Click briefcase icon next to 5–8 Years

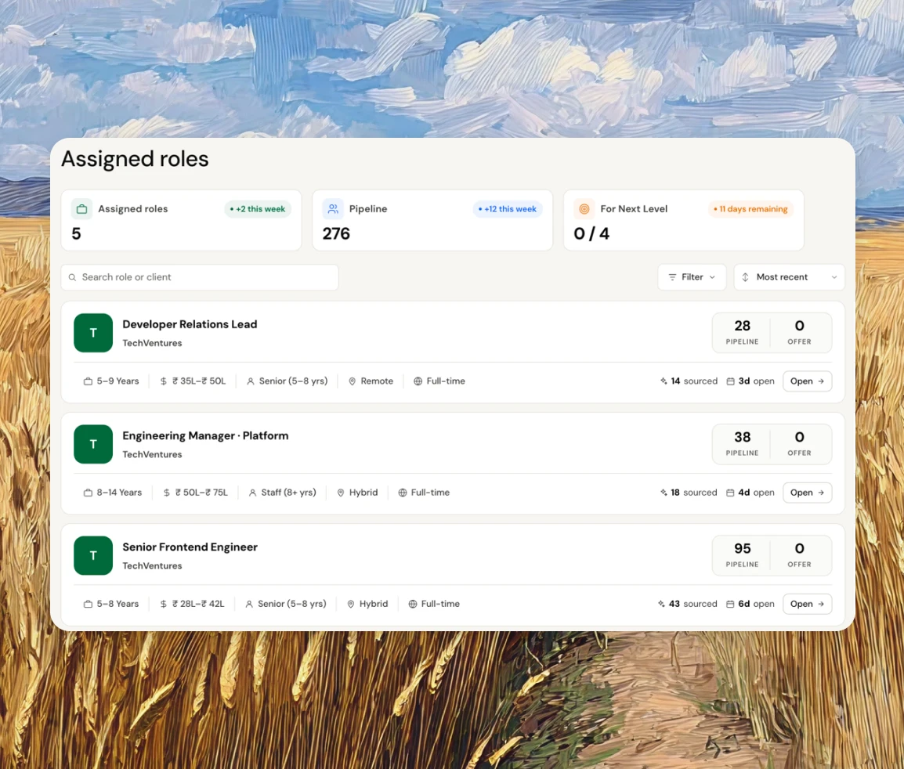point(89,604)
